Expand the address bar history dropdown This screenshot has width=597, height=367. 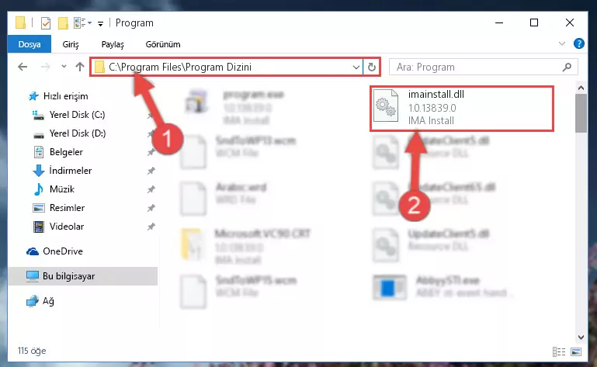tap(356, 68)
